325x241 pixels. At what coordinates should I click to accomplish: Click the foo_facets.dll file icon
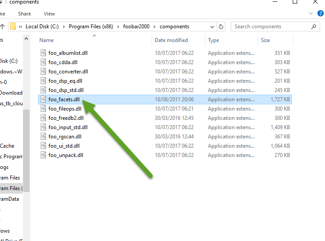coord(43,99)
